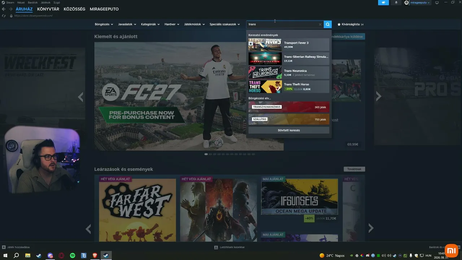Viewport: 462px width, 260px height.
Task: Show previous featured game with left arrow
Action: click(80, 96)
